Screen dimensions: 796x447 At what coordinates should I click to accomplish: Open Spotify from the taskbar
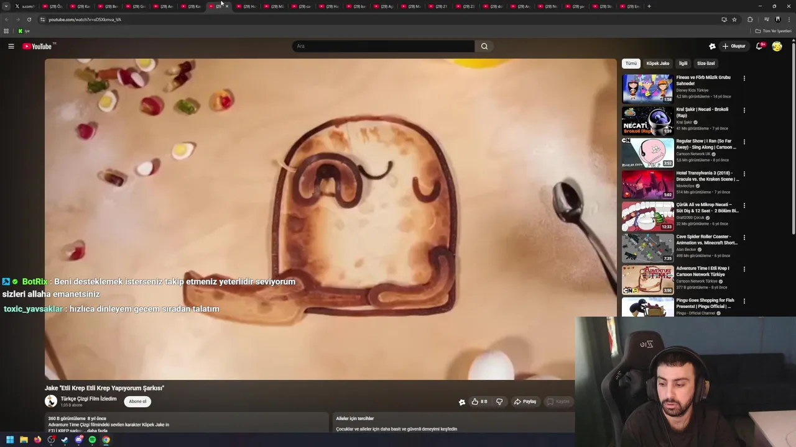92,440
